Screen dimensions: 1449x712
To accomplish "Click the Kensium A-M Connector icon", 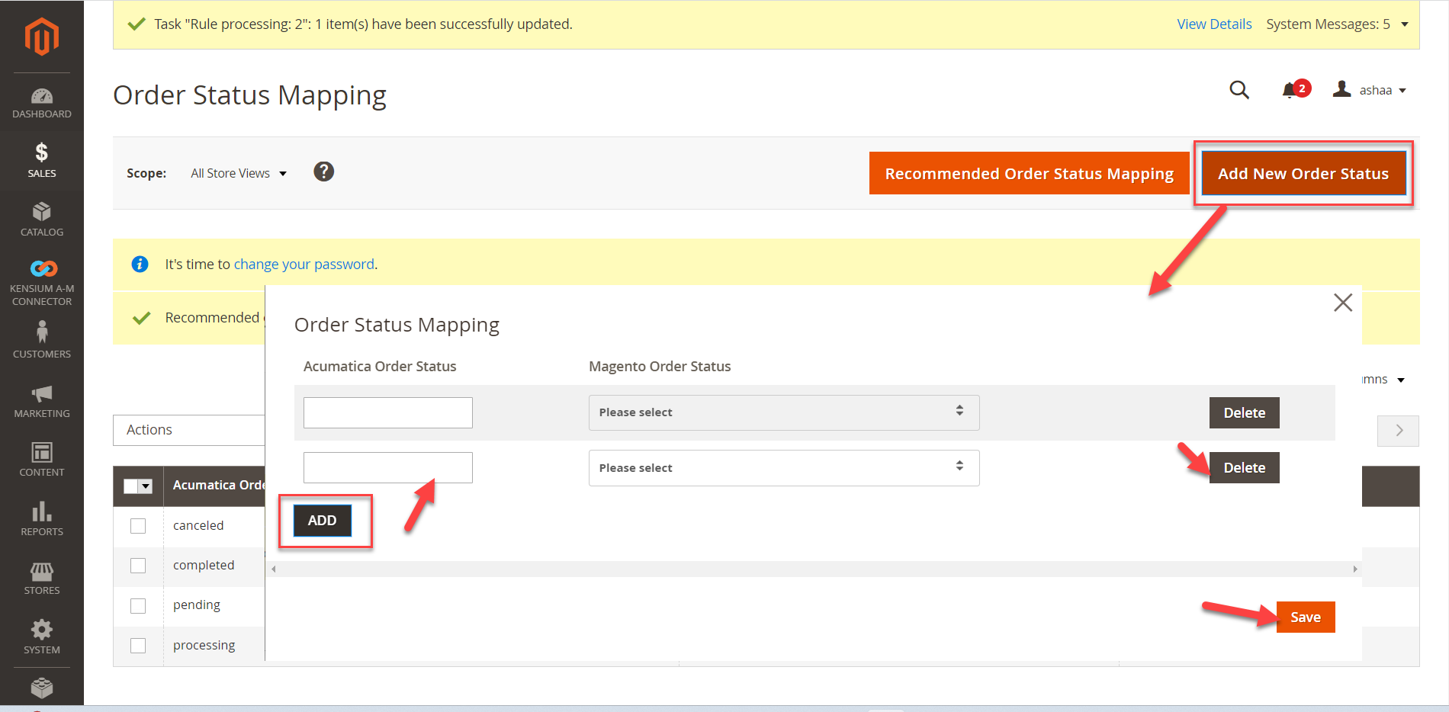I will 42,268.
